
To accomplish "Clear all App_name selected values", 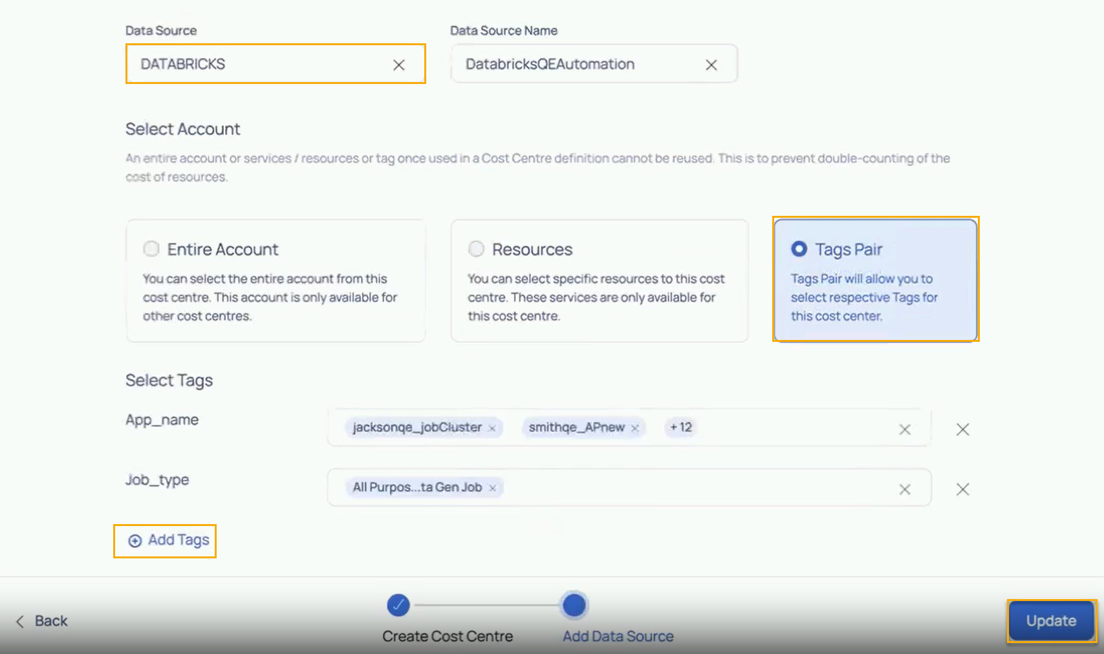I will coord(905,430).
